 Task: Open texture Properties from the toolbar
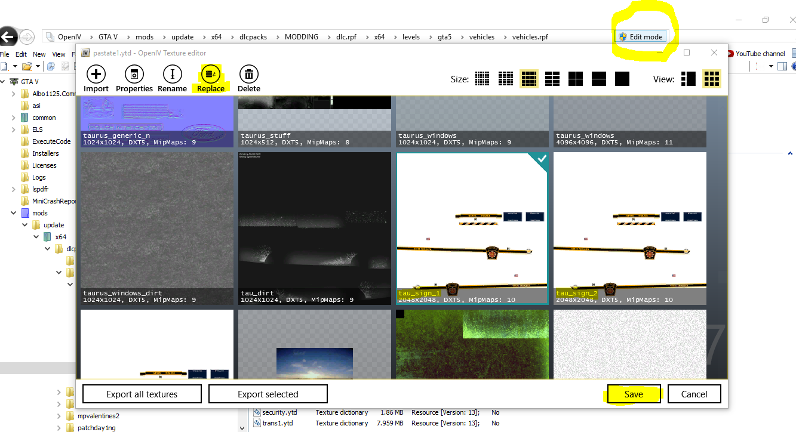click(x=134, y=75)
